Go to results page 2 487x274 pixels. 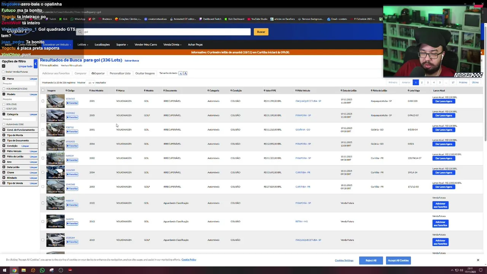click(422, 83)
